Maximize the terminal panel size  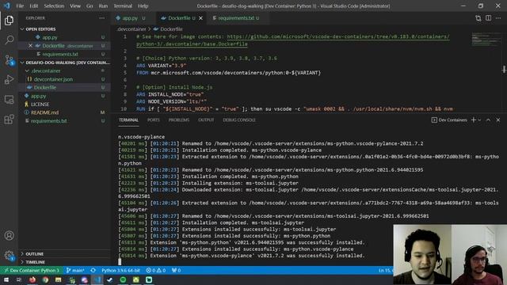pyautogui.click(x=488, y=120)
